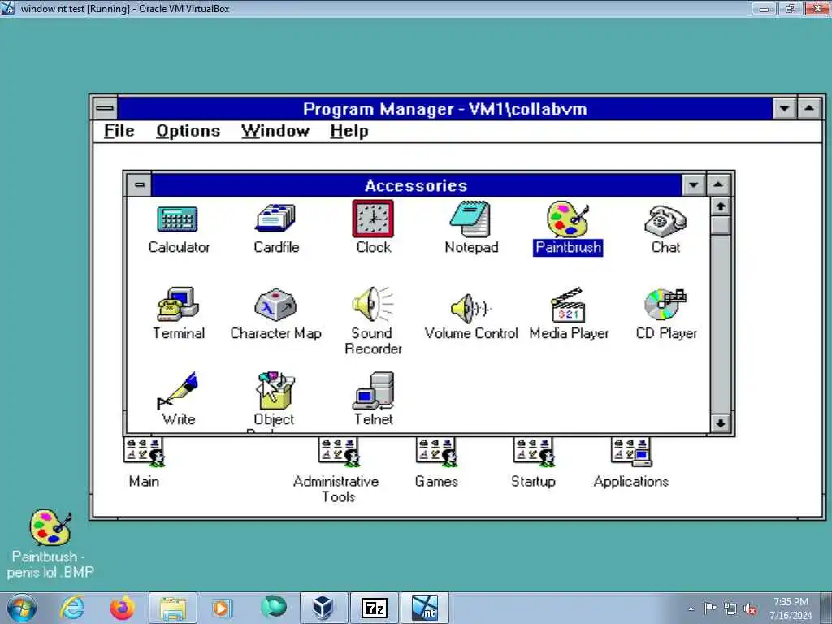832x624 pixels.
Task: Select the Paintbrush icon in Accessories window
Action: point(568,219)
